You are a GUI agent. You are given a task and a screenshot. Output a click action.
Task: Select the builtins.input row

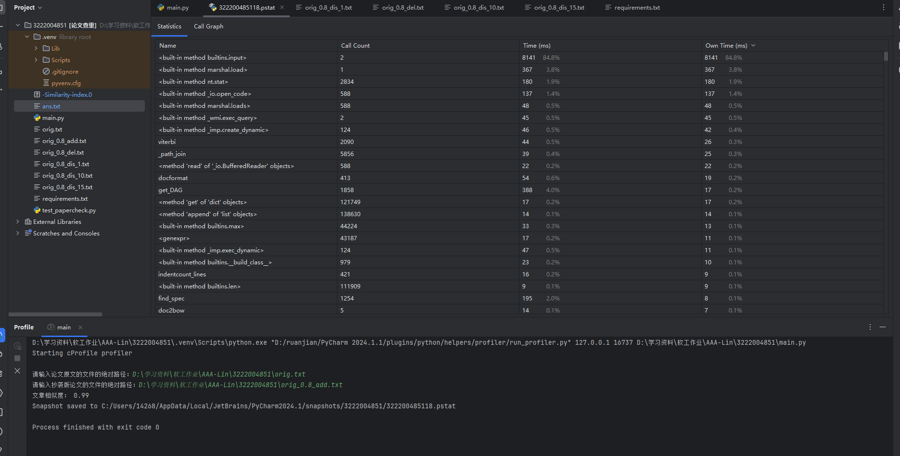[520, 57]
